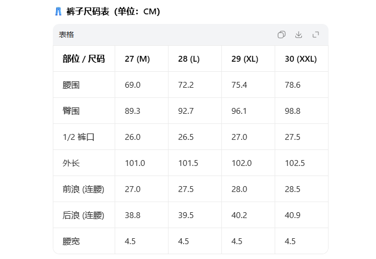Expand the table to fullscreen view
376x259 pixels.
(316, 35)
